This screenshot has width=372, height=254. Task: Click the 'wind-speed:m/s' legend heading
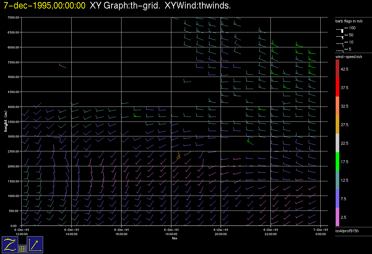[x=348, y=57]
